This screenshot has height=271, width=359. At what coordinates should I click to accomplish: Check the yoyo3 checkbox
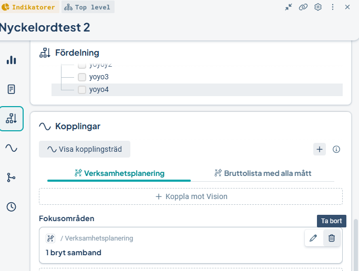[82, 77]
